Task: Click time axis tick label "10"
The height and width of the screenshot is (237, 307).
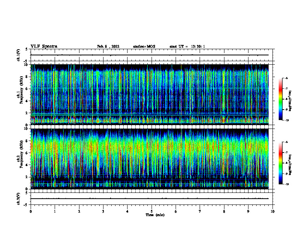Action: (x=273, y=211)
